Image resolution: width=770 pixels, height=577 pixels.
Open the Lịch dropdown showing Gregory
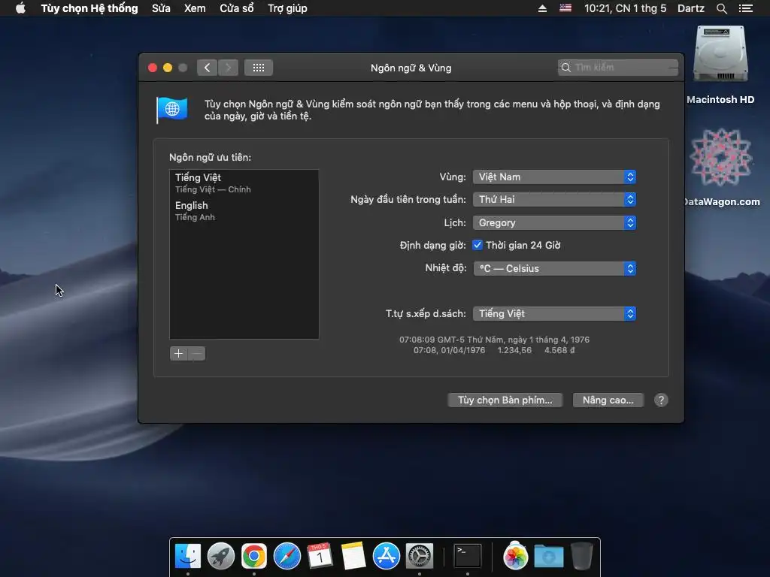[x=554, y=222]
